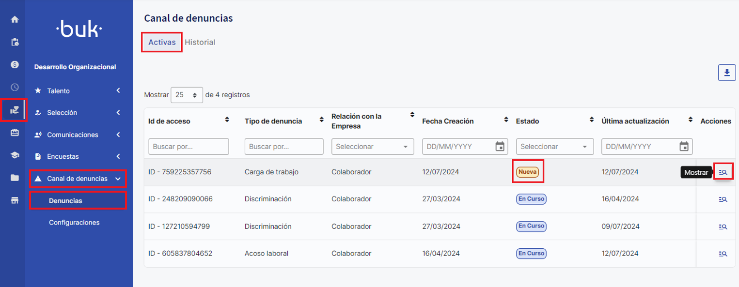Click the store icon in left rail
Screen dimensions: 739x287
click(x=15, y=200)
